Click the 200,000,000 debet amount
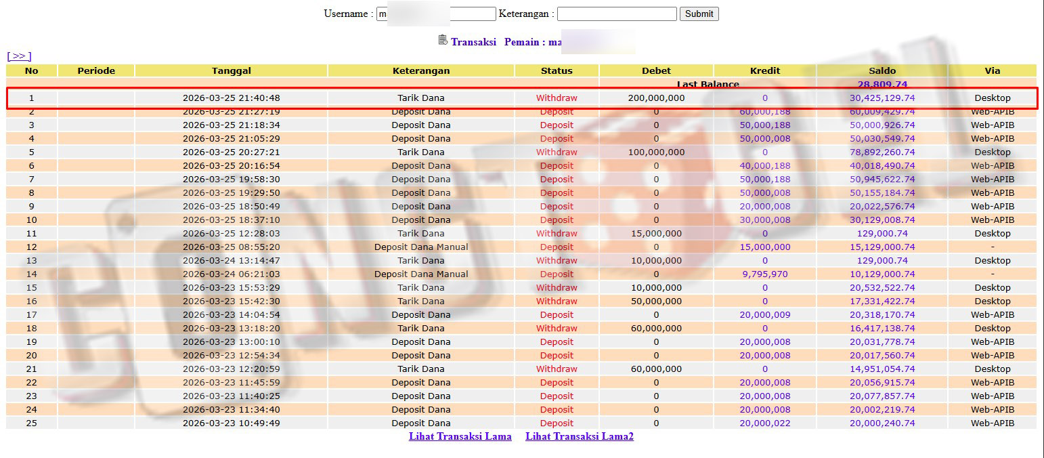1044x458 pixels. click(x=656, y=98)
